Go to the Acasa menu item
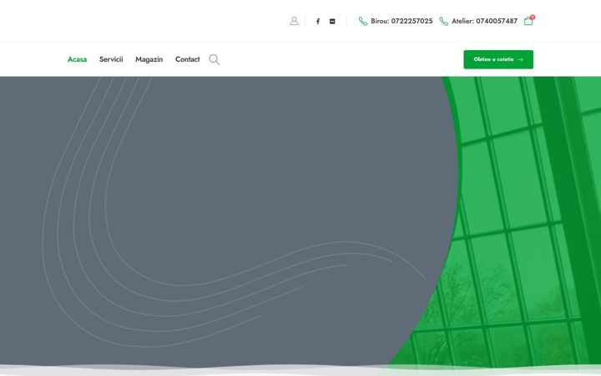The image size is (601, 376). coord(77,59)
